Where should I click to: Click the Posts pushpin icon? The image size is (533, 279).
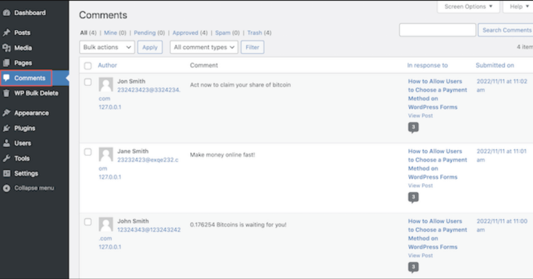(7, 33)
